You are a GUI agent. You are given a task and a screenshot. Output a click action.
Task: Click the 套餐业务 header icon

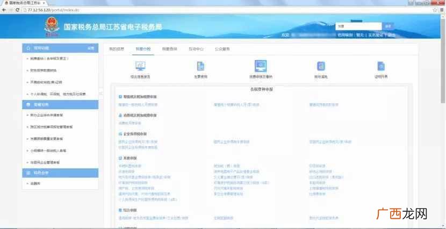pos(28,105)
